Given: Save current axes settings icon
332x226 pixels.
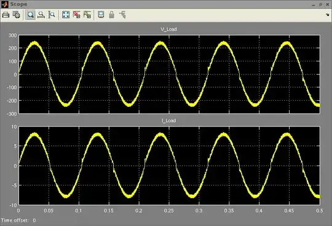Looking at the screenshot, I should click(76, 15).
